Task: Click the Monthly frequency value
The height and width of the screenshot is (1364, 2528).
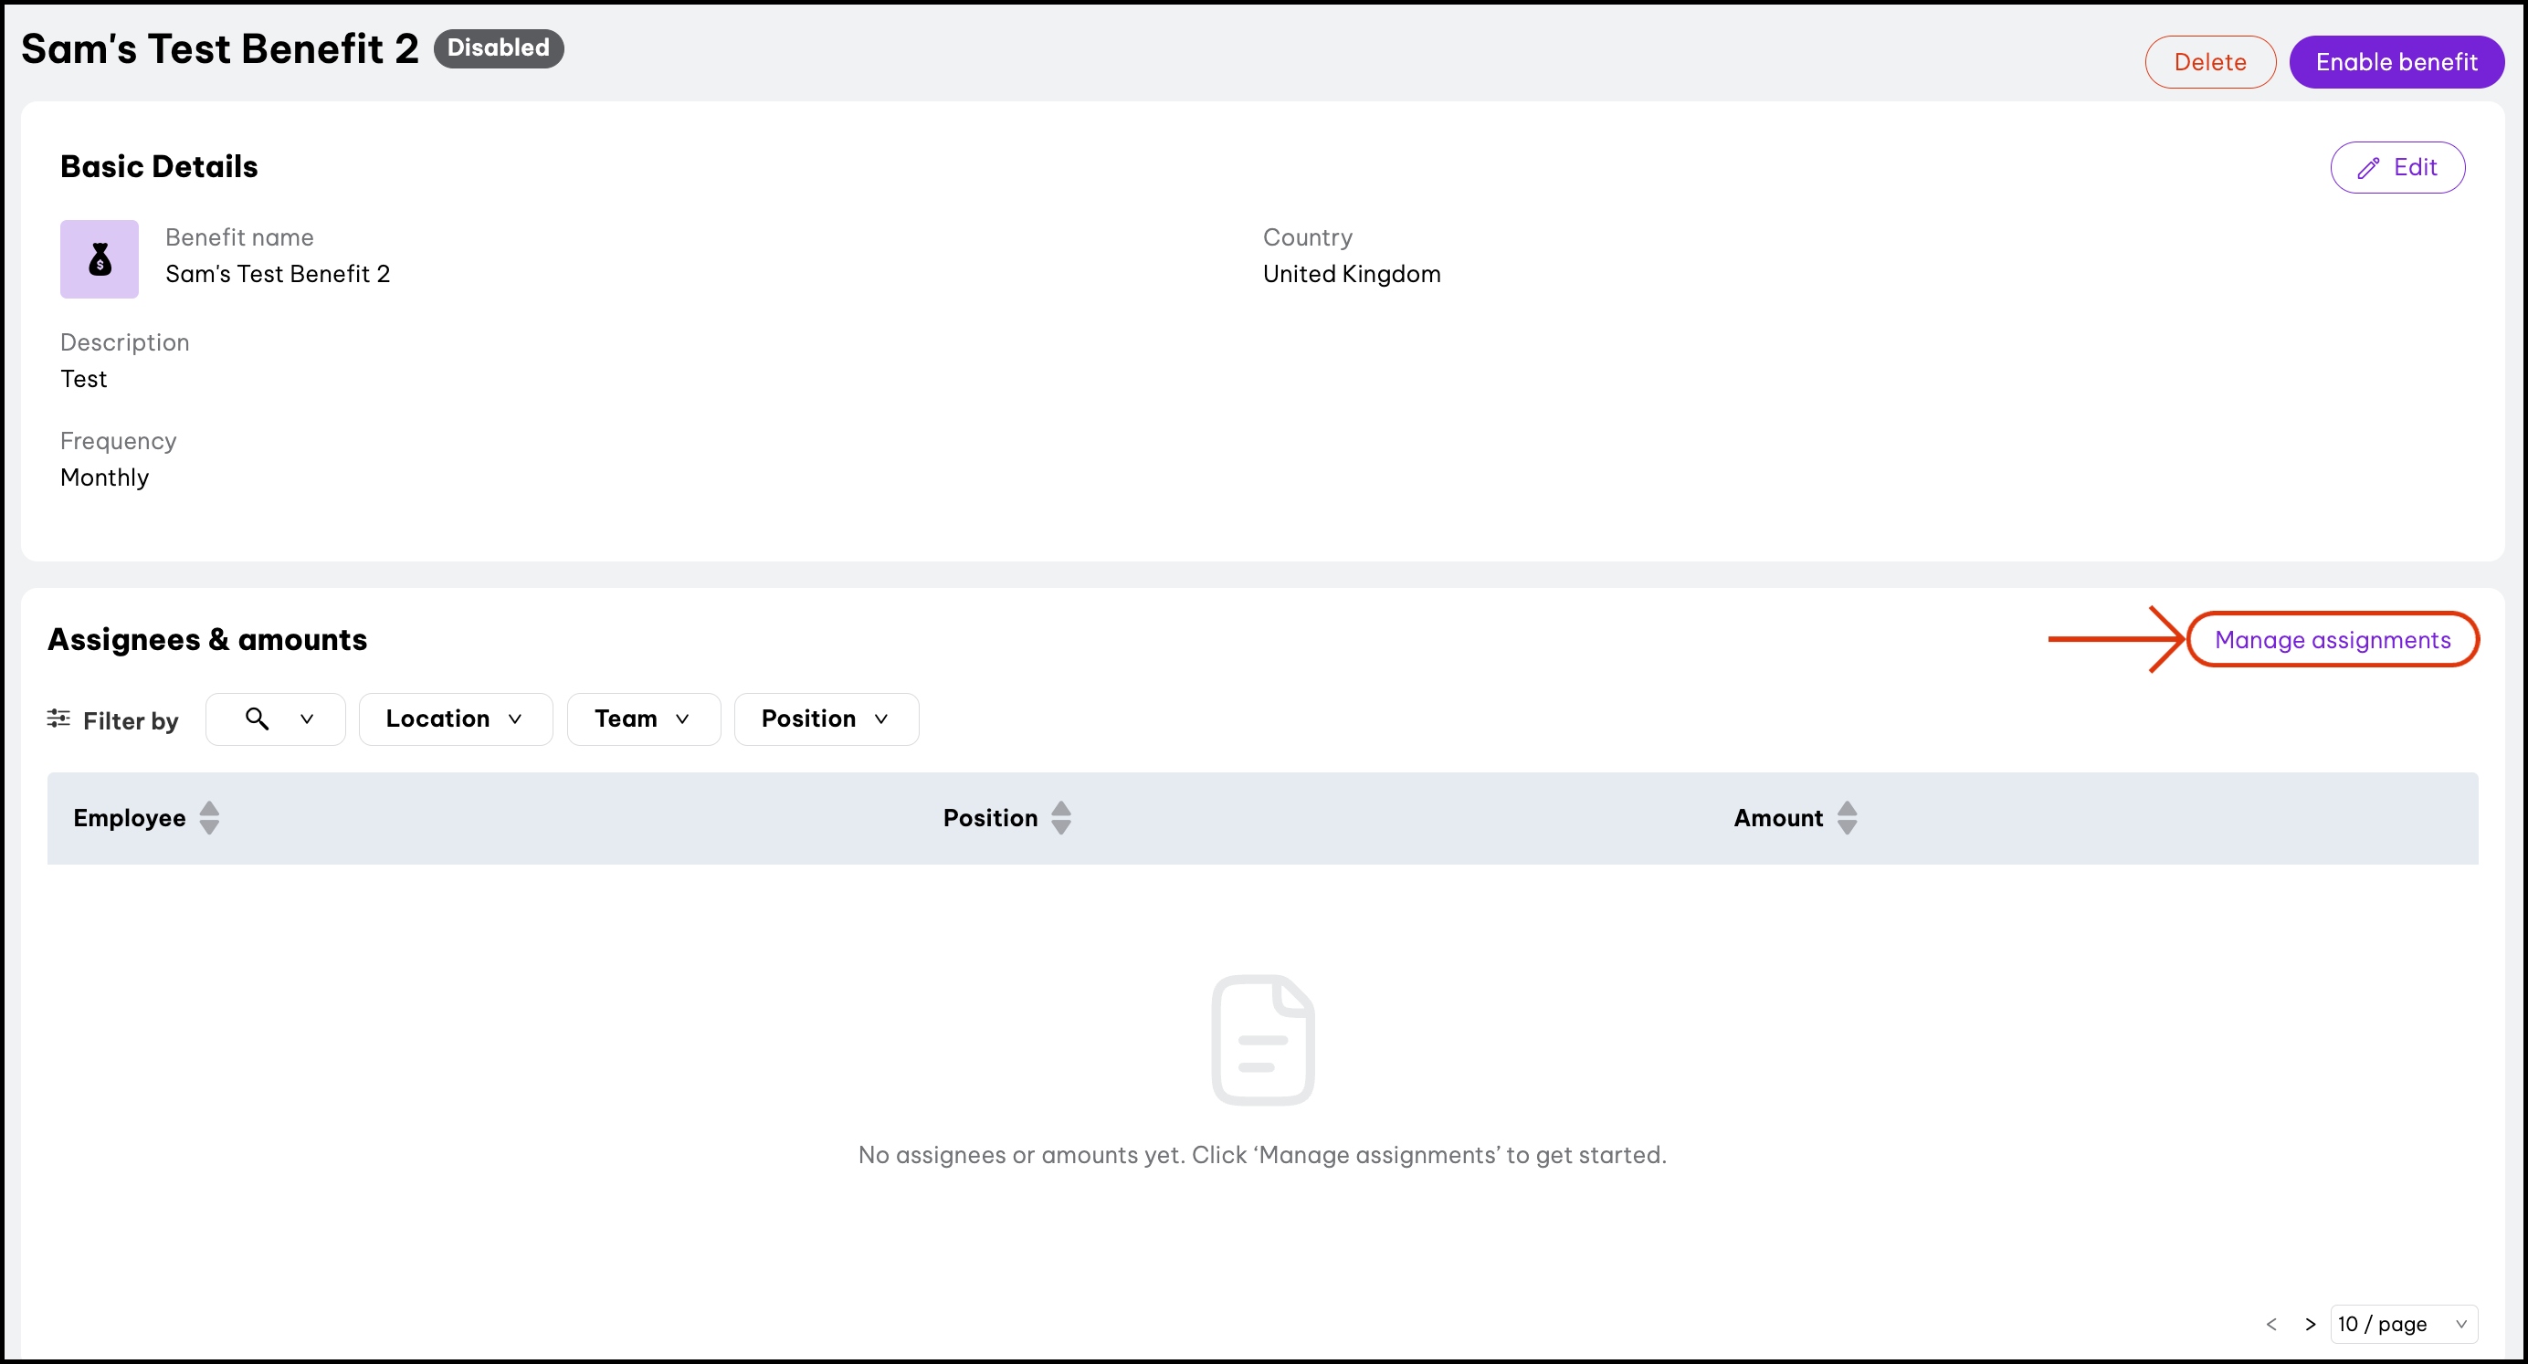Action: [105, 477]
